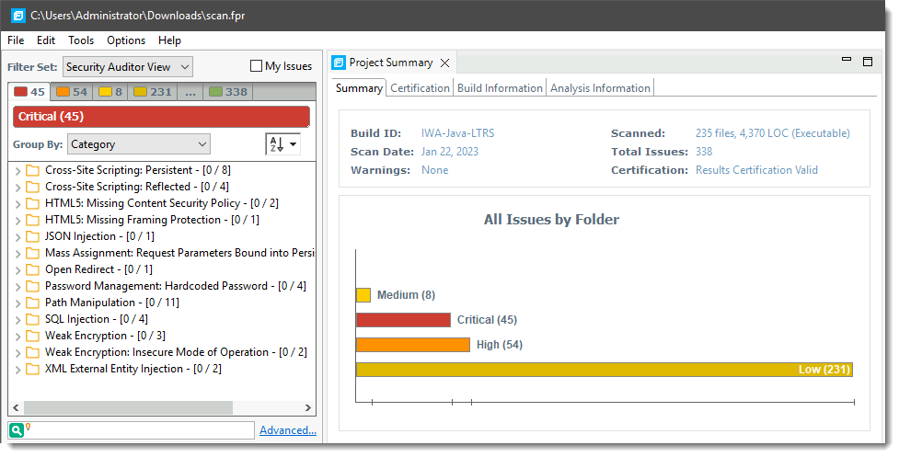The height and width of the screenshot is (457, 899).
Task: Click folder icon of XML External Entity Injection
Action: point(33,370)
